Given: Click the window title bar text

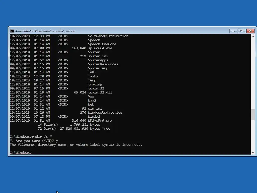Looking at the screenshot, I should 45,31.
